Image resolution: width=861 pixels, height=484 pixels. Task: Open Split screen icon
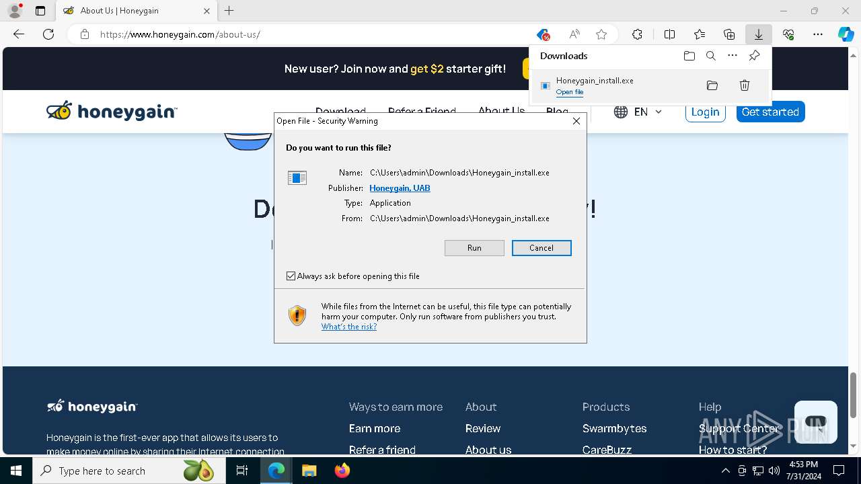pyautogui.click(x=669, y=34)
